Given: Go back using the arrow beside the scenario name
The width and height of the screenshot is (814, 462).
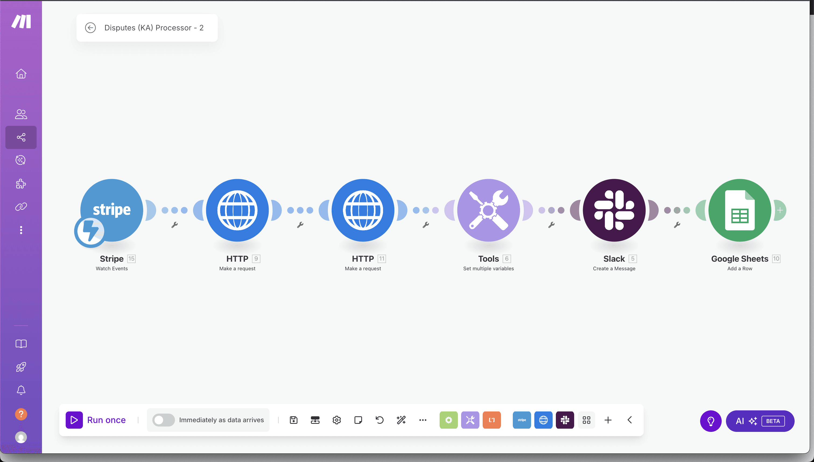Looking at the screenshot, I should [90, 28].
